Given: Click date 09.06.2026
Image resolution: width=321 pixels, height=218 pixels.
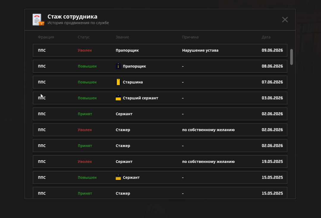Looking at the screenshot, I should click(x=272, y=50).
